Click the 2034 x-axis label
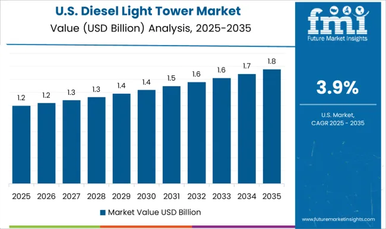This screenshot has height=229, width=386. pos(246,196)
